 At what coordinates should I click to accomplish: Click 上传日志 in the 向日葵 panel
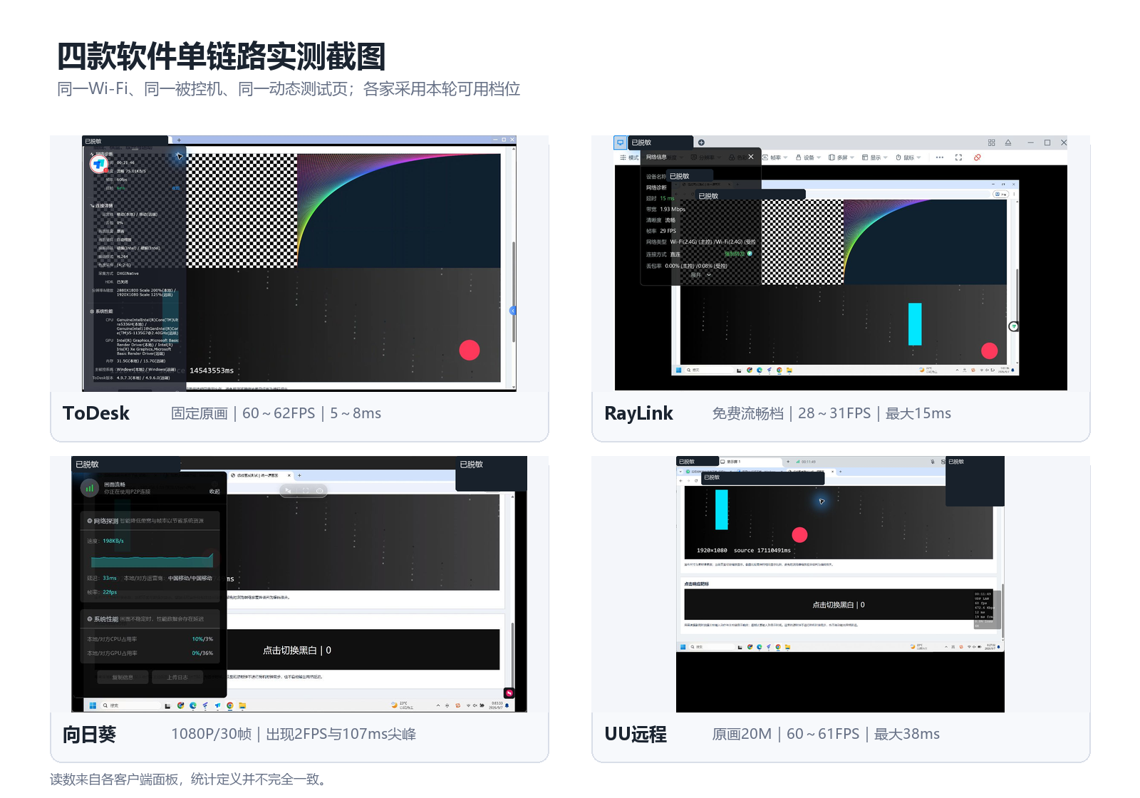pyautogui.click(x=177, y=677)
